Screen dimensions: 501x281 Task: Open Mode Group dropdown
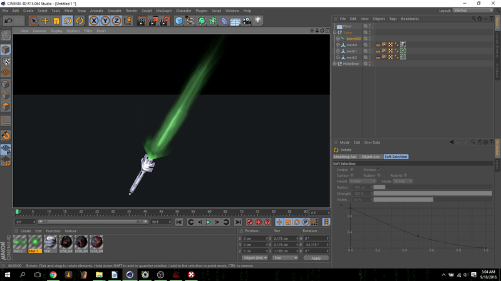click(x=403, y=181)
